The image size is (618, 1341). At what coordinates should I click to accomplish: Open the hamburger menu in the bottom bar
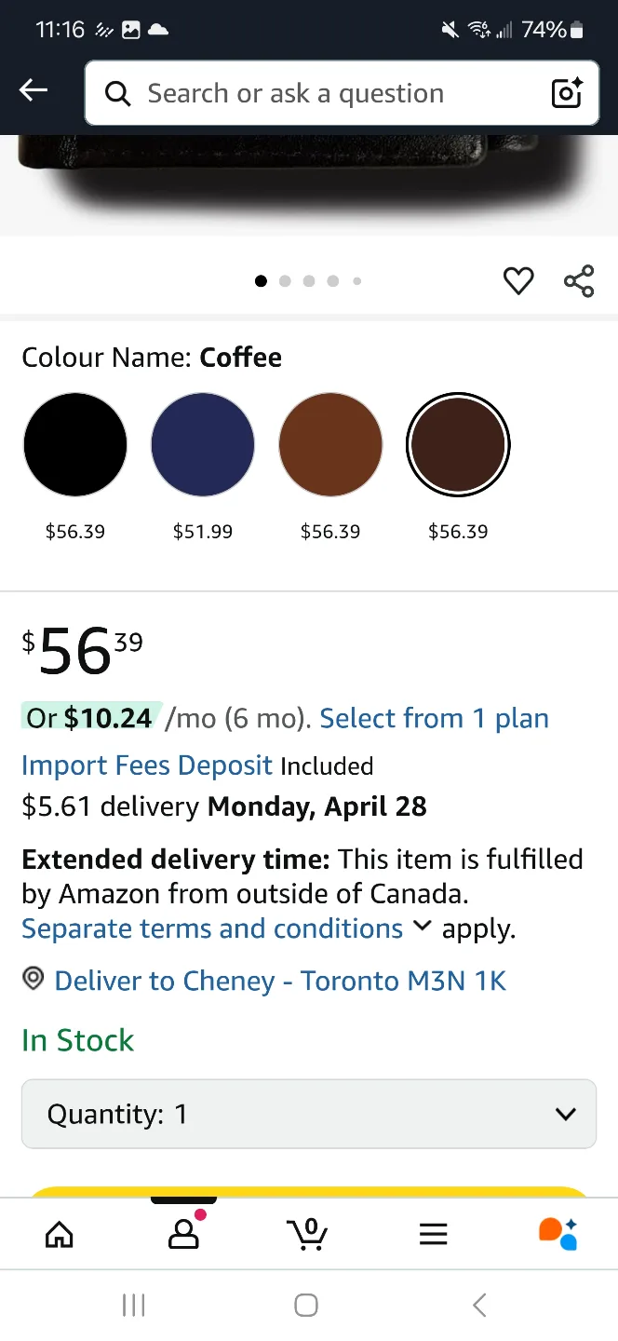[433, 1234]
